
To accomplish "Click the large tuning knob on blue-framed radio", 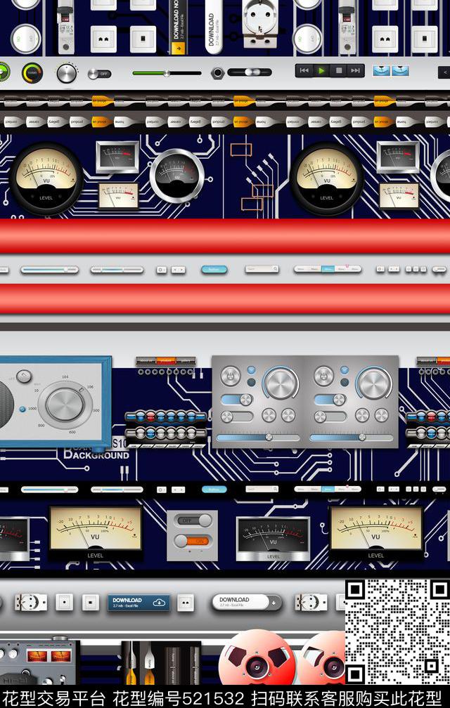I will [65, 406].
